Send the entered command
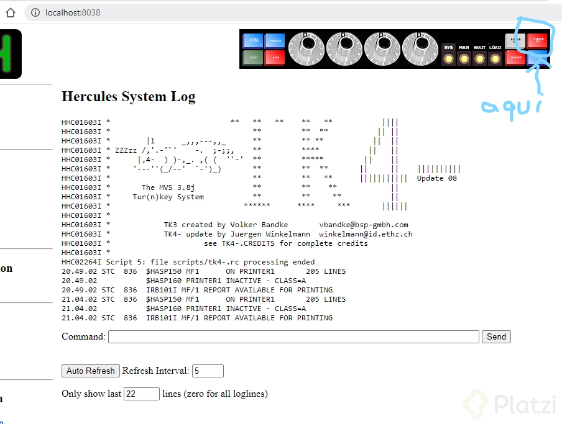The image size is (562, 424). point(496,336)
